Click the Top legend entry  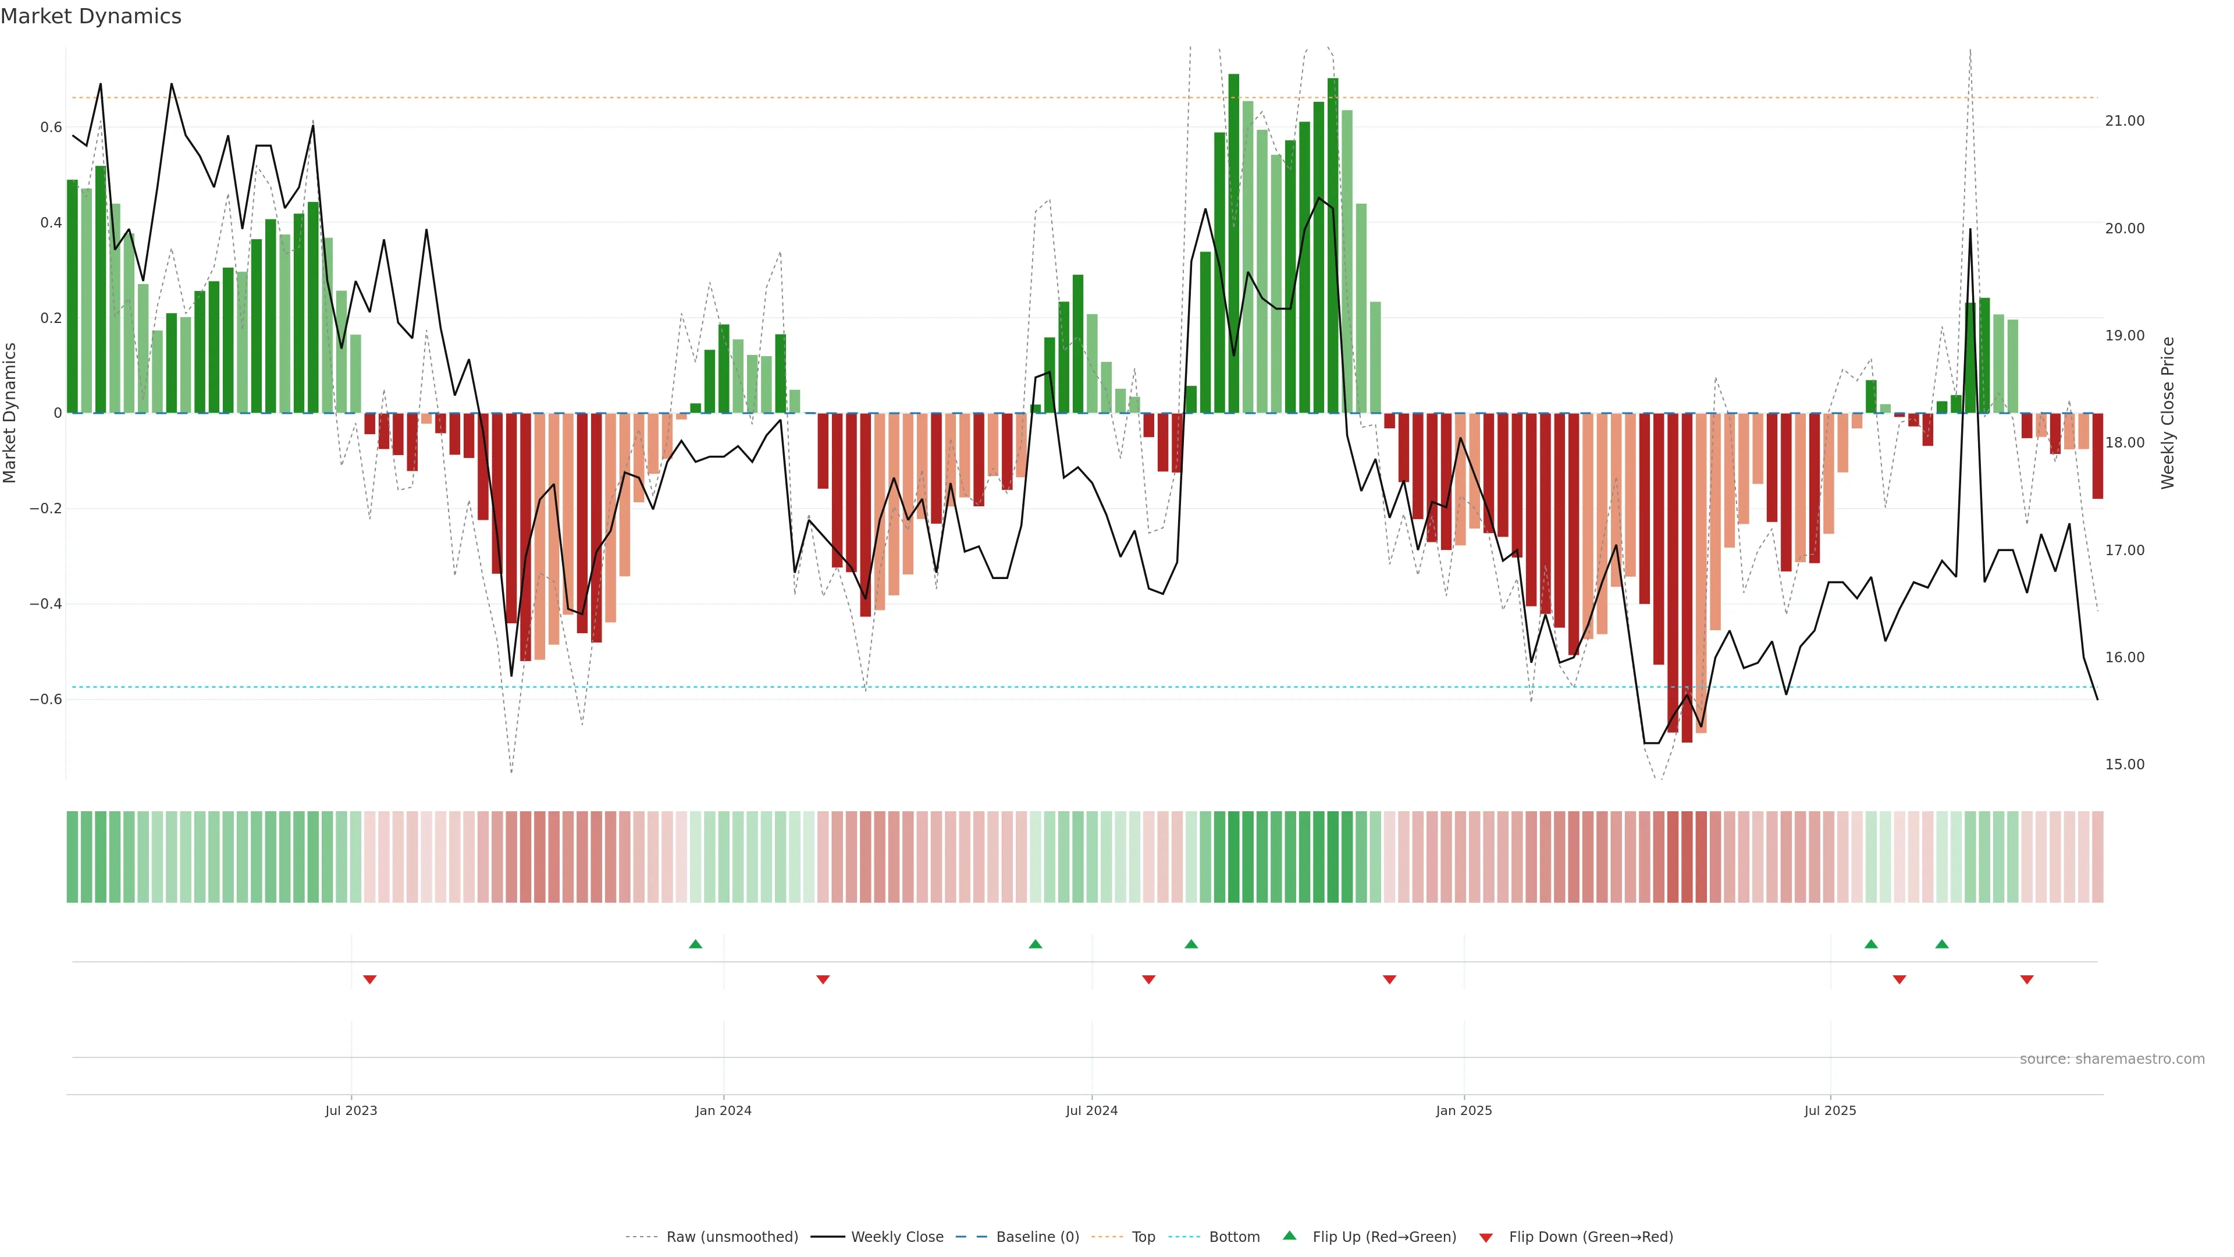pos(1143,1236)
